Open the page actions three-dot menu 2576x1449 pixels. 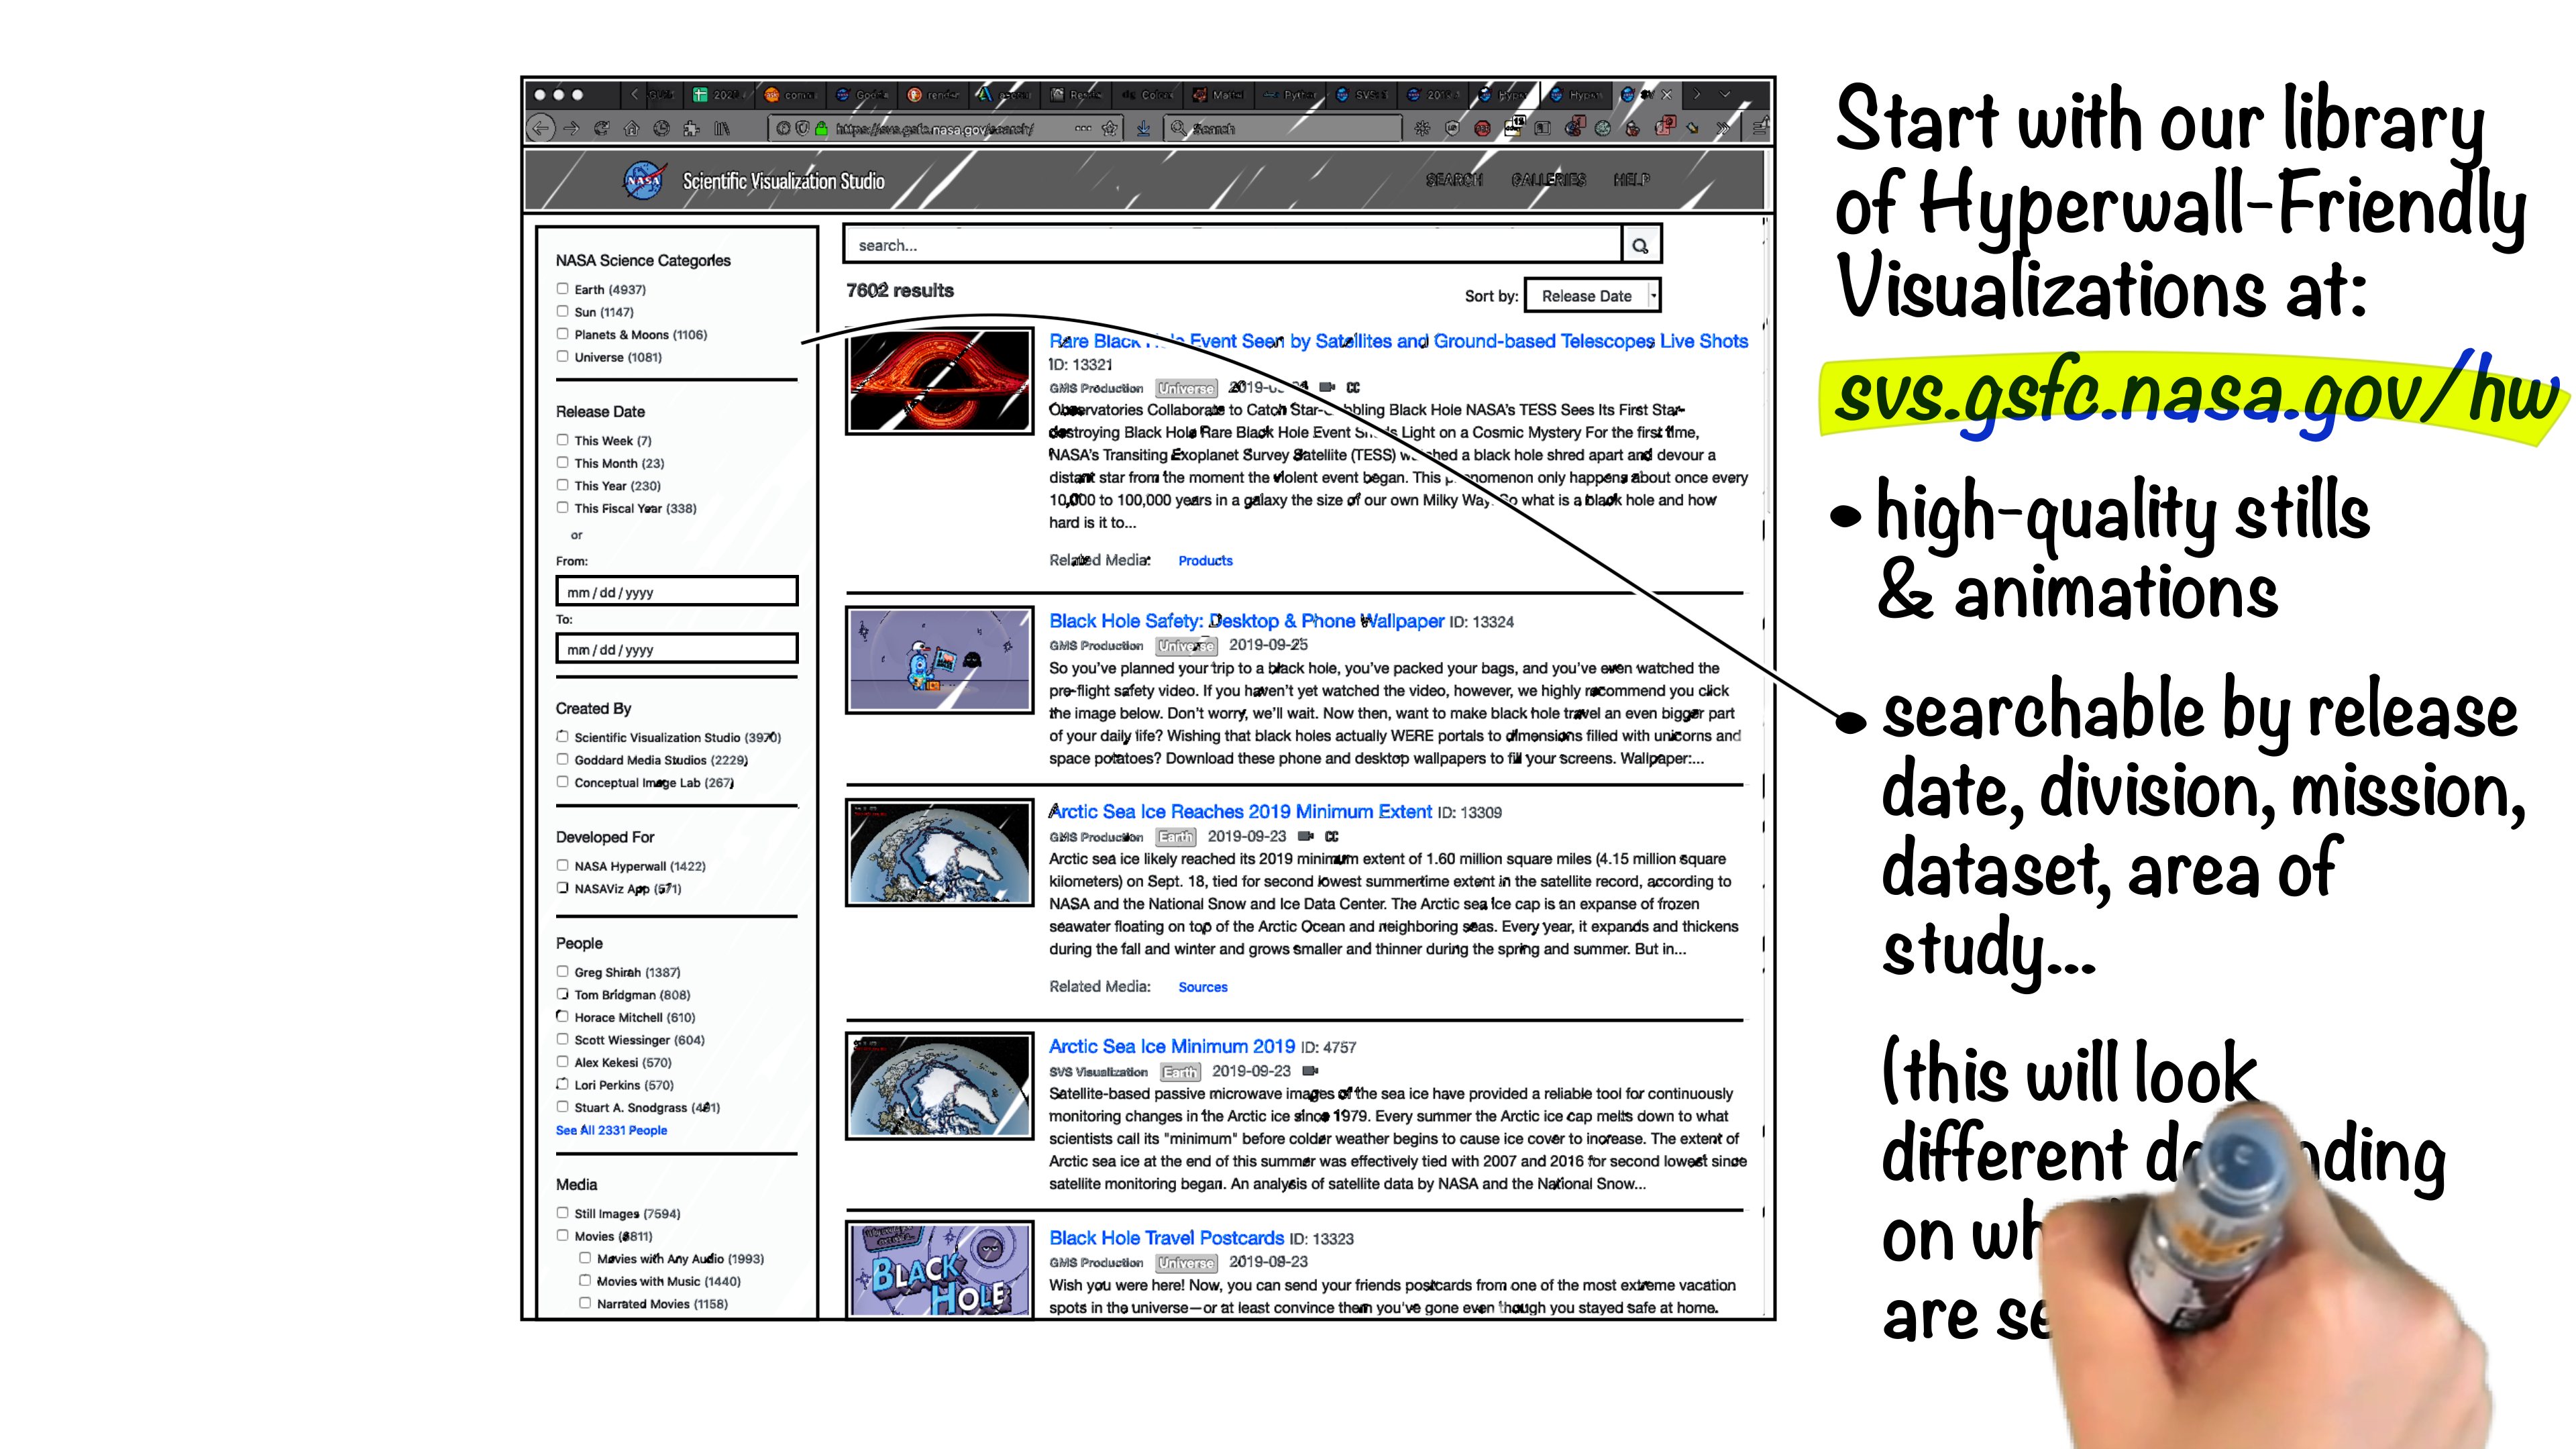(x=1083, y=128)
